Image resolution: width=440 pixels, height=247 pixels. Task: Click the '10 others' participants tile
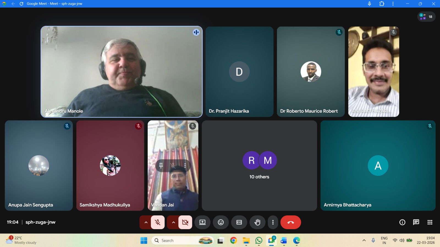click(x=259, y=166)
